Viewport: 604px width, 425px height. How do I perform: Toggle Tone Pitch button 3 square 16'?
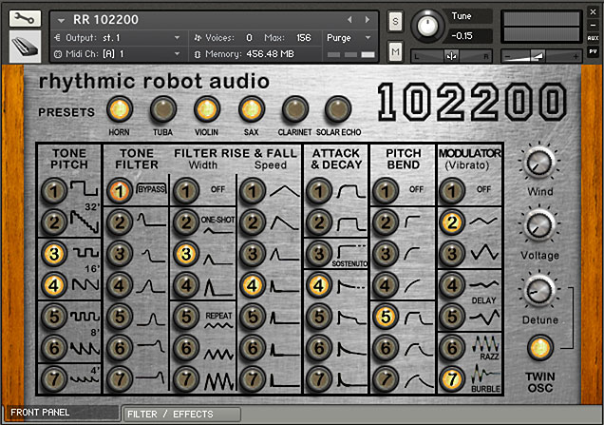[x=54, y=254]
